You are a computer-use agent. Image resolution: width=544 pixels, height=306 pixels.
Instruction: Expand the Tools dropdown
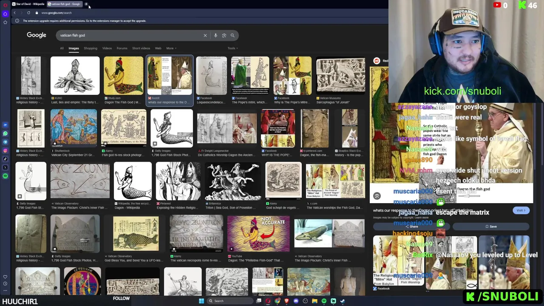232,48
